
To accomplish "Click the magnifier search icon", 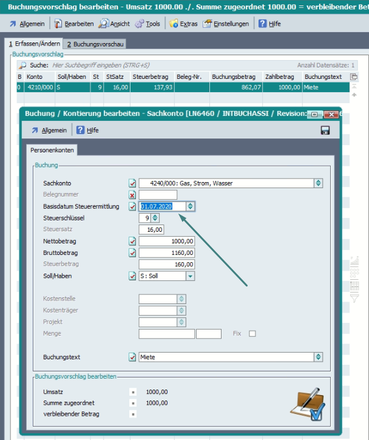I will pyautogui.click(x=22, y=65).
